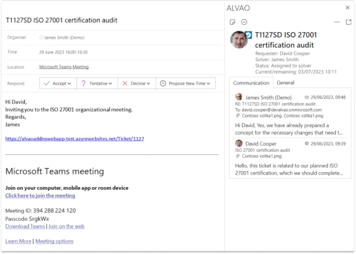356x254 pixels.
Task: Open the 'Hello, this ticket is related' message
Action: pos(289,169)
